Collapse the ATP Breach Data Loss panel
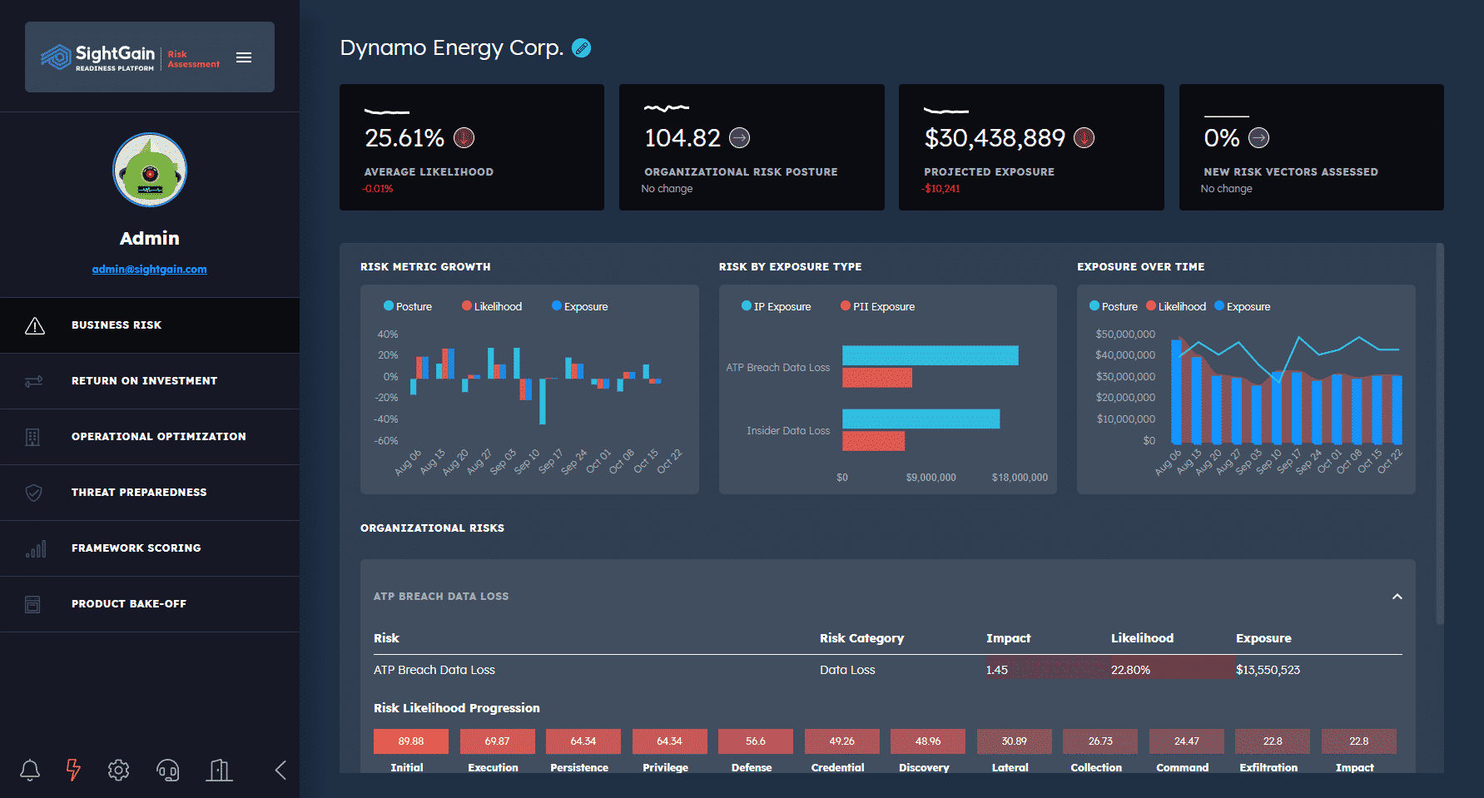Viewport: 1484px width, 798px height. [x=1397, y=597]
